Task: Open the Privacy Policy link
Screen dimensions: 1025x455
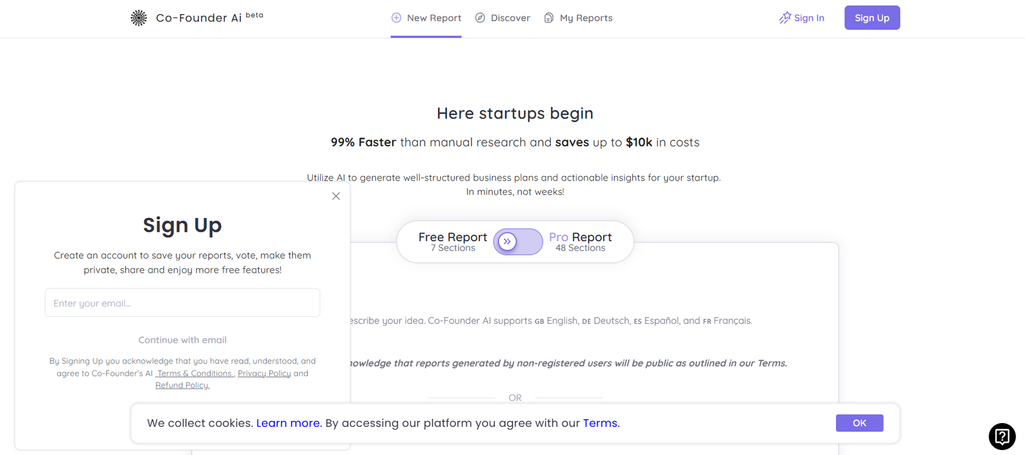Action: pos(264,374)
